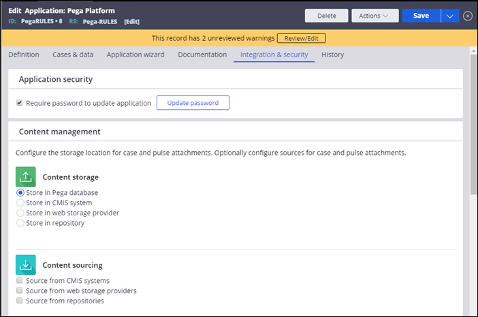Click the Update password button
Viewport: 478px width, 317px height.
[193, 103]
